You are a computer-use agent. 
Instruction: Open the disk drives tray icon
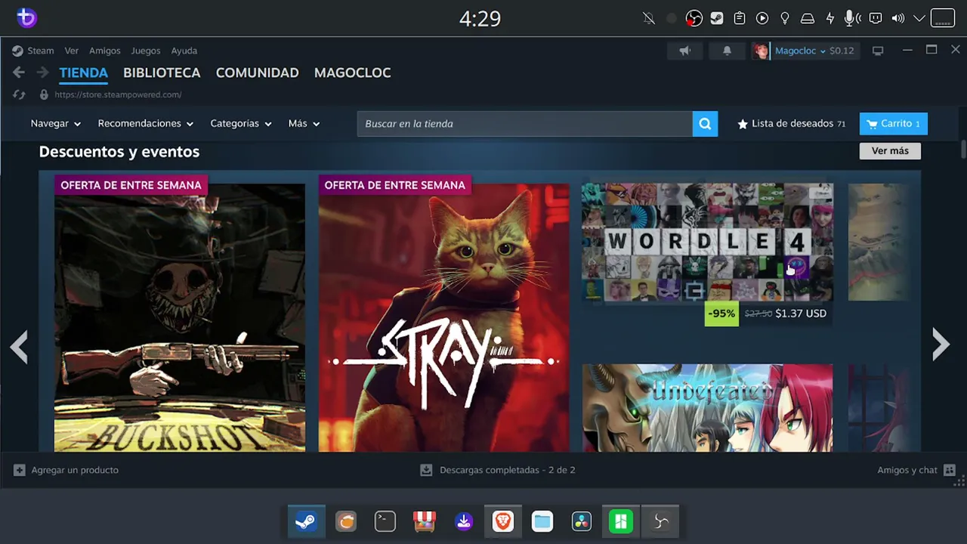coord(808,18)
